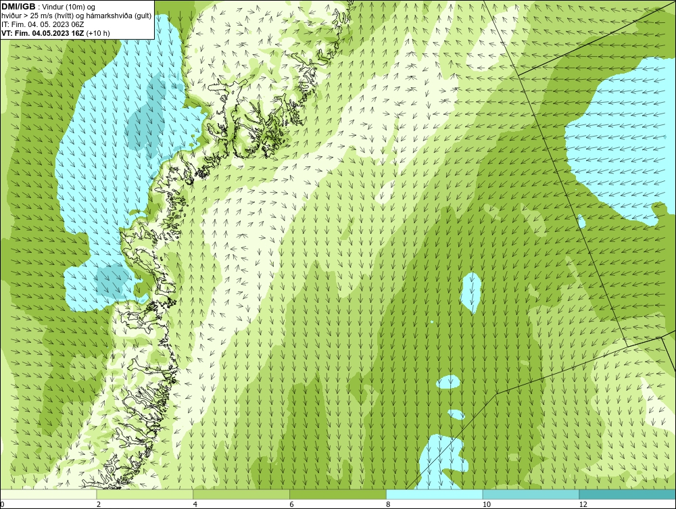676x509 pixels.
Task: Click the legend label '12'
Action: tap(583, 504)
